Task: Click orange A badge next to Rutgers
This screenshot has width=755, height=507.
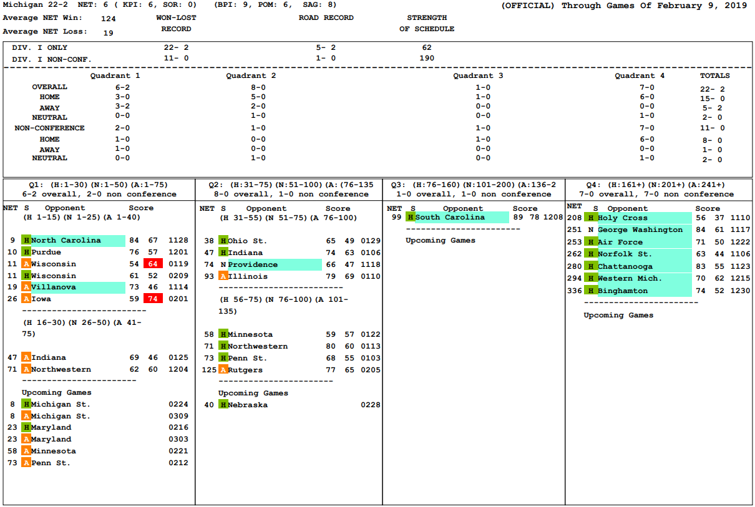Action: 223,370
